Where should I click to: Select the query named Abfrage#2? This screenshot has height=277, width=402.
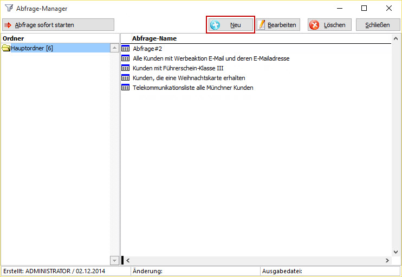[147, 49]
